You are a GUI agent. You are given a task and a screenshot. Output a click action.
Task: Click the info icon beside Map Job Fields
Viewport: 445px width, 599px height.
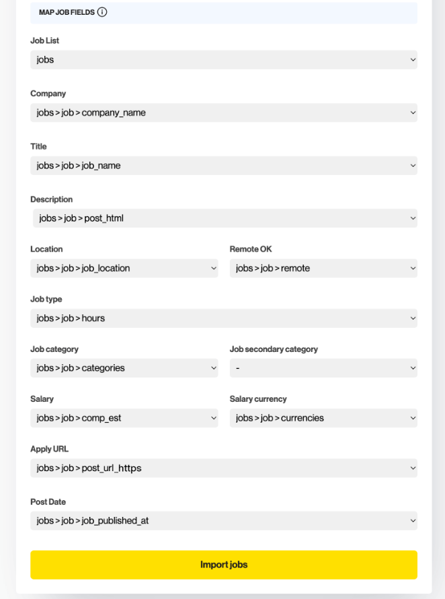coord(102,12)
